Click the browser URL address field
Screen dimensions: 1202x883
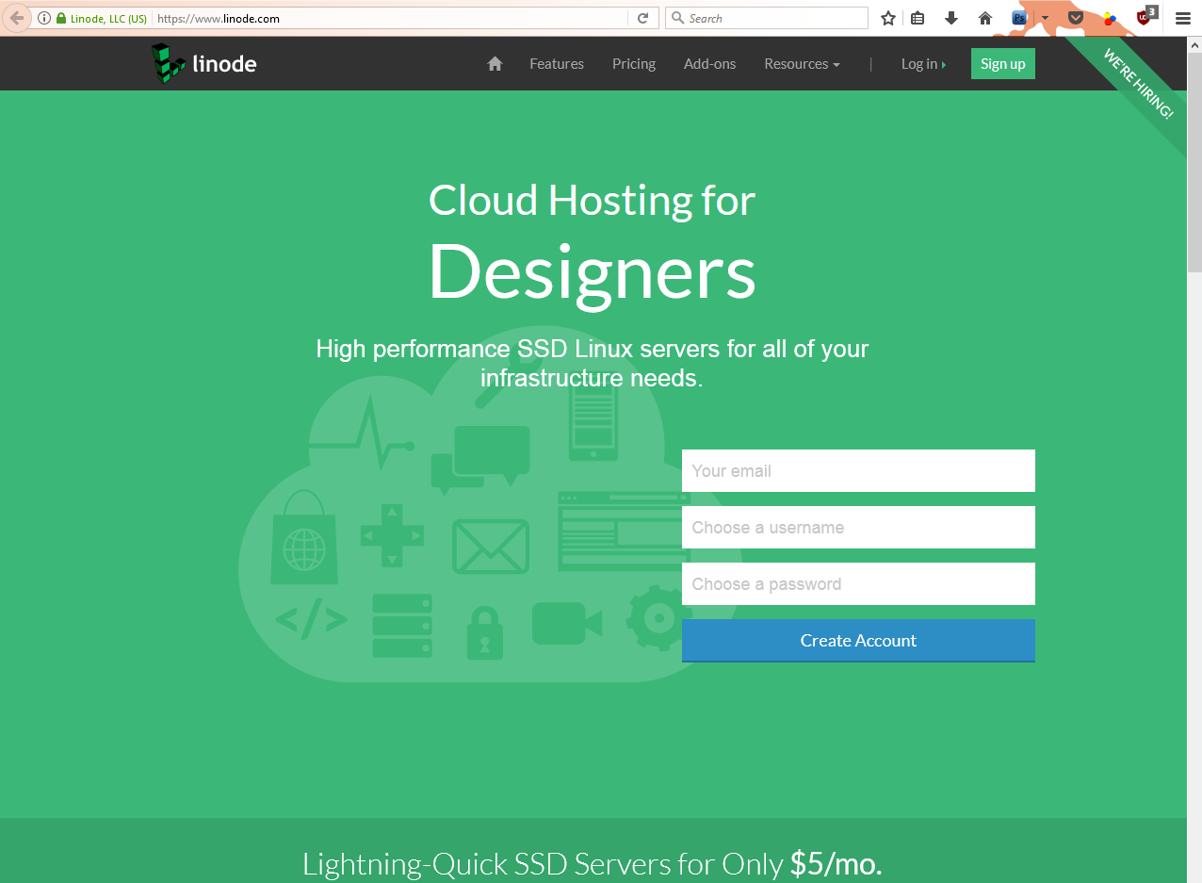[x=391, y=18]
